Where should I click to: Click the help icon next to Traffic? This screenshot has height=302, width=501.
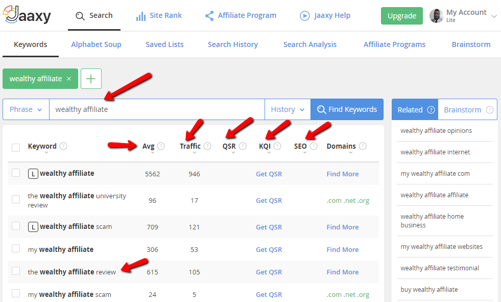pos(207,146)
